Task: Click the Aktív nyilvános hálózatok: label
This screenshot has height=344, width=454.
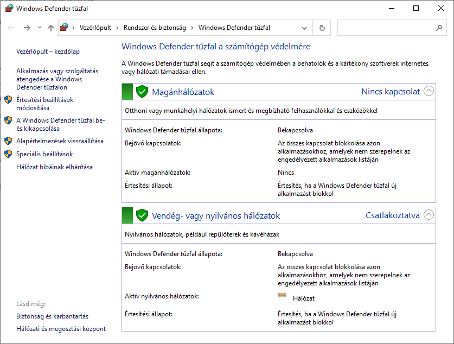Action: (162, 296)
